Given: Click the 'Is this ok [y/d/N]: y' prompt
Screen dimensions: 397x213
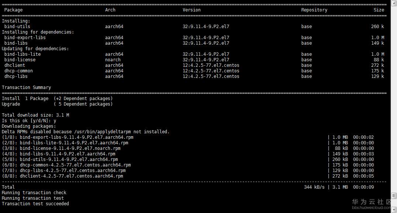Looking at the screenshot, I should coord(29,121).
